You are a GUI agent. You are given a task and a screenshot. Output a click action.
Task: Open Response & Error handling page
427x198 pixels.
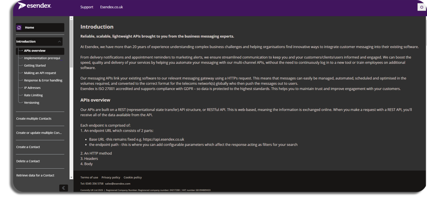click(x=43, y=80)
